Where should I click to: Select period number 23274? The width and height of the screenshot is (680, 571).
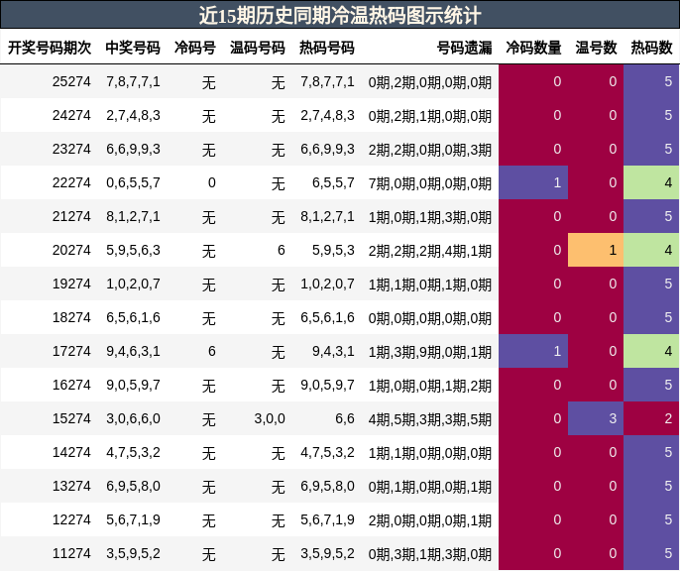[71, 149]
